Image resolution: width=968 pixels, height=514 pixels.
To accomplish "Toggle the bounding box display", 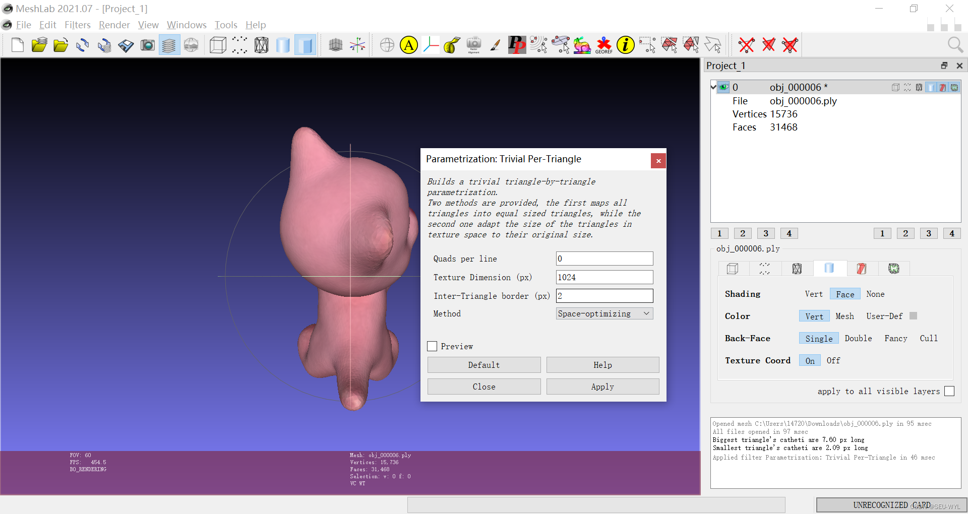I will pos(218,45).
